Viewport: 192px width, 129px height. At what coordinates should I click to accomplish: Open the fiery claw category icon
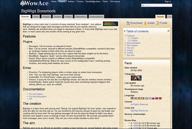pyautogui.click(x=133, y=78)
